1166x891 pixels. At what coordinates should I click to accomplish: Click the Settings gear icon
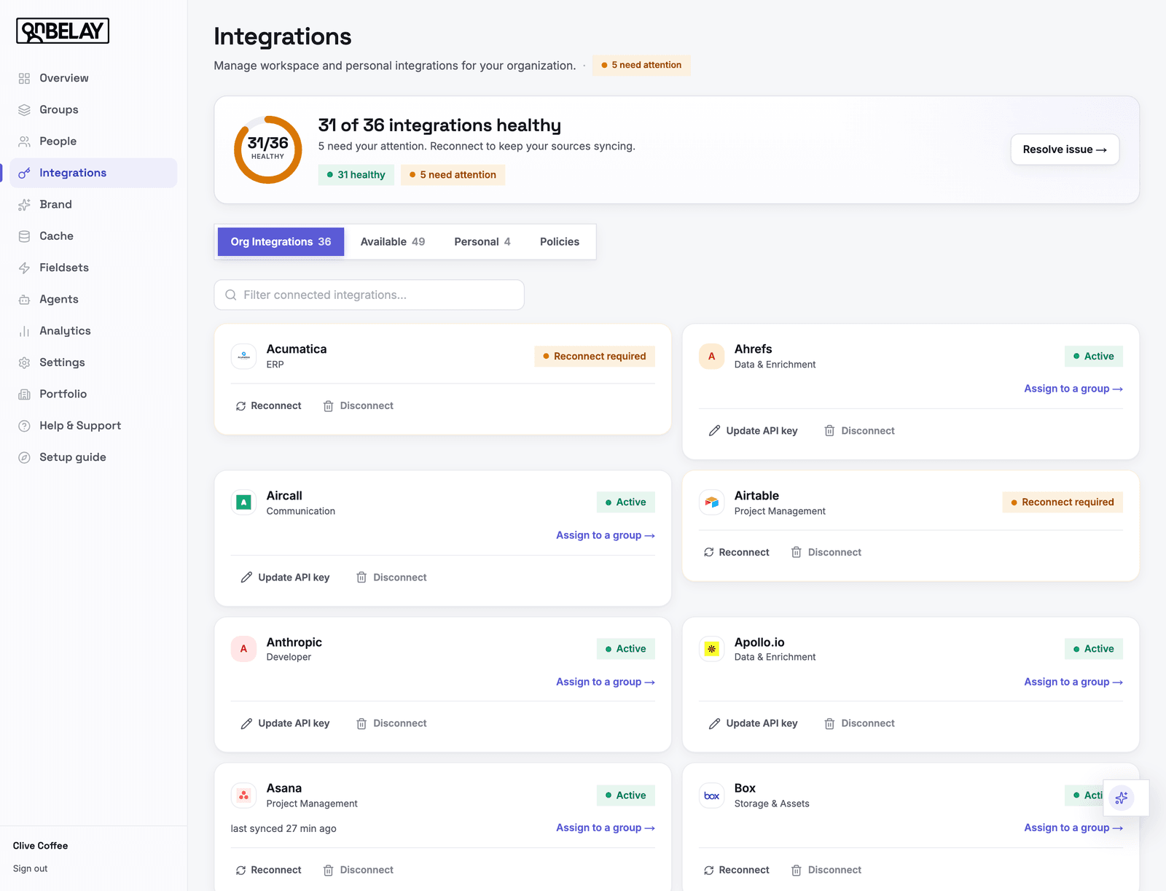click(x=24, y=362)
